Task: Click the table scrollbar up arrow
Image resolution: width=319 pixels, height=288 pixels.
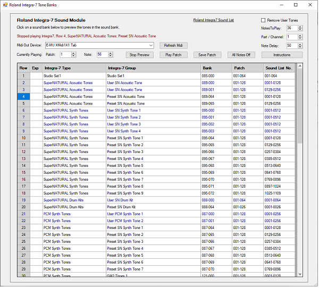Action: (x=300, y=66)
